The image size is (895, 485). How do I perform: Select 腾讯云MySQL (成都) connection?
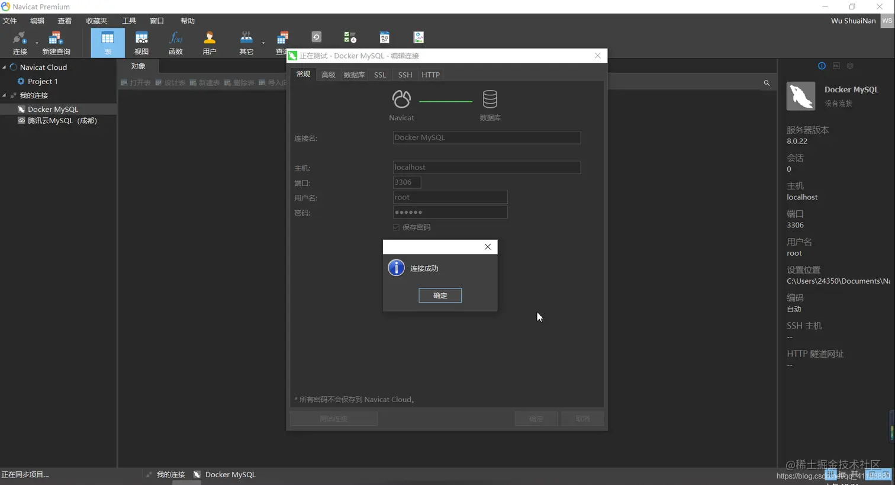tap(62, 120)
